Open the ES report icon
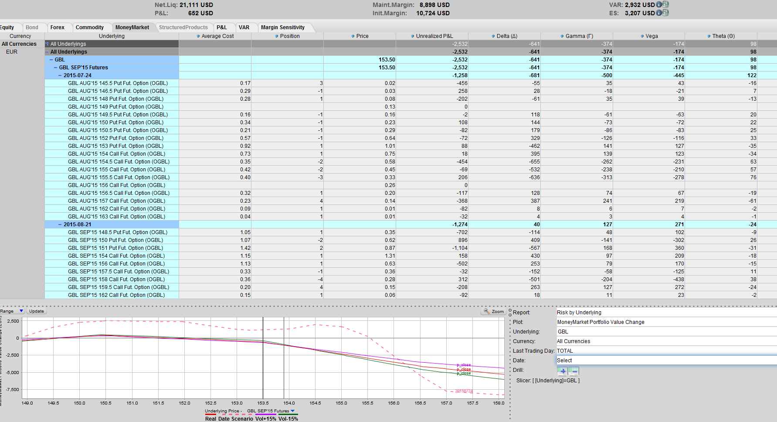Viewport: 777px width, 422px height. 665,13
